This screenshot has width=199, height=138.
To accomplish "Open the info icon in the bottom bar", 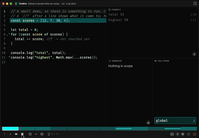I will pyautogui.click(x=189, y=134).
